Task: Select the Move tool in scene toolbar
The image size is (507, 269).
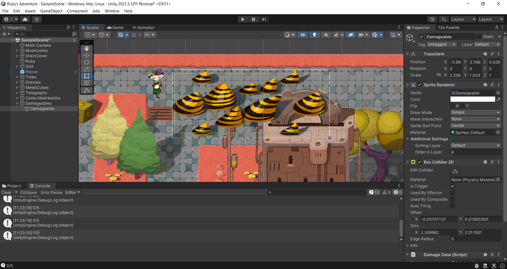Action: coord(87,55)
